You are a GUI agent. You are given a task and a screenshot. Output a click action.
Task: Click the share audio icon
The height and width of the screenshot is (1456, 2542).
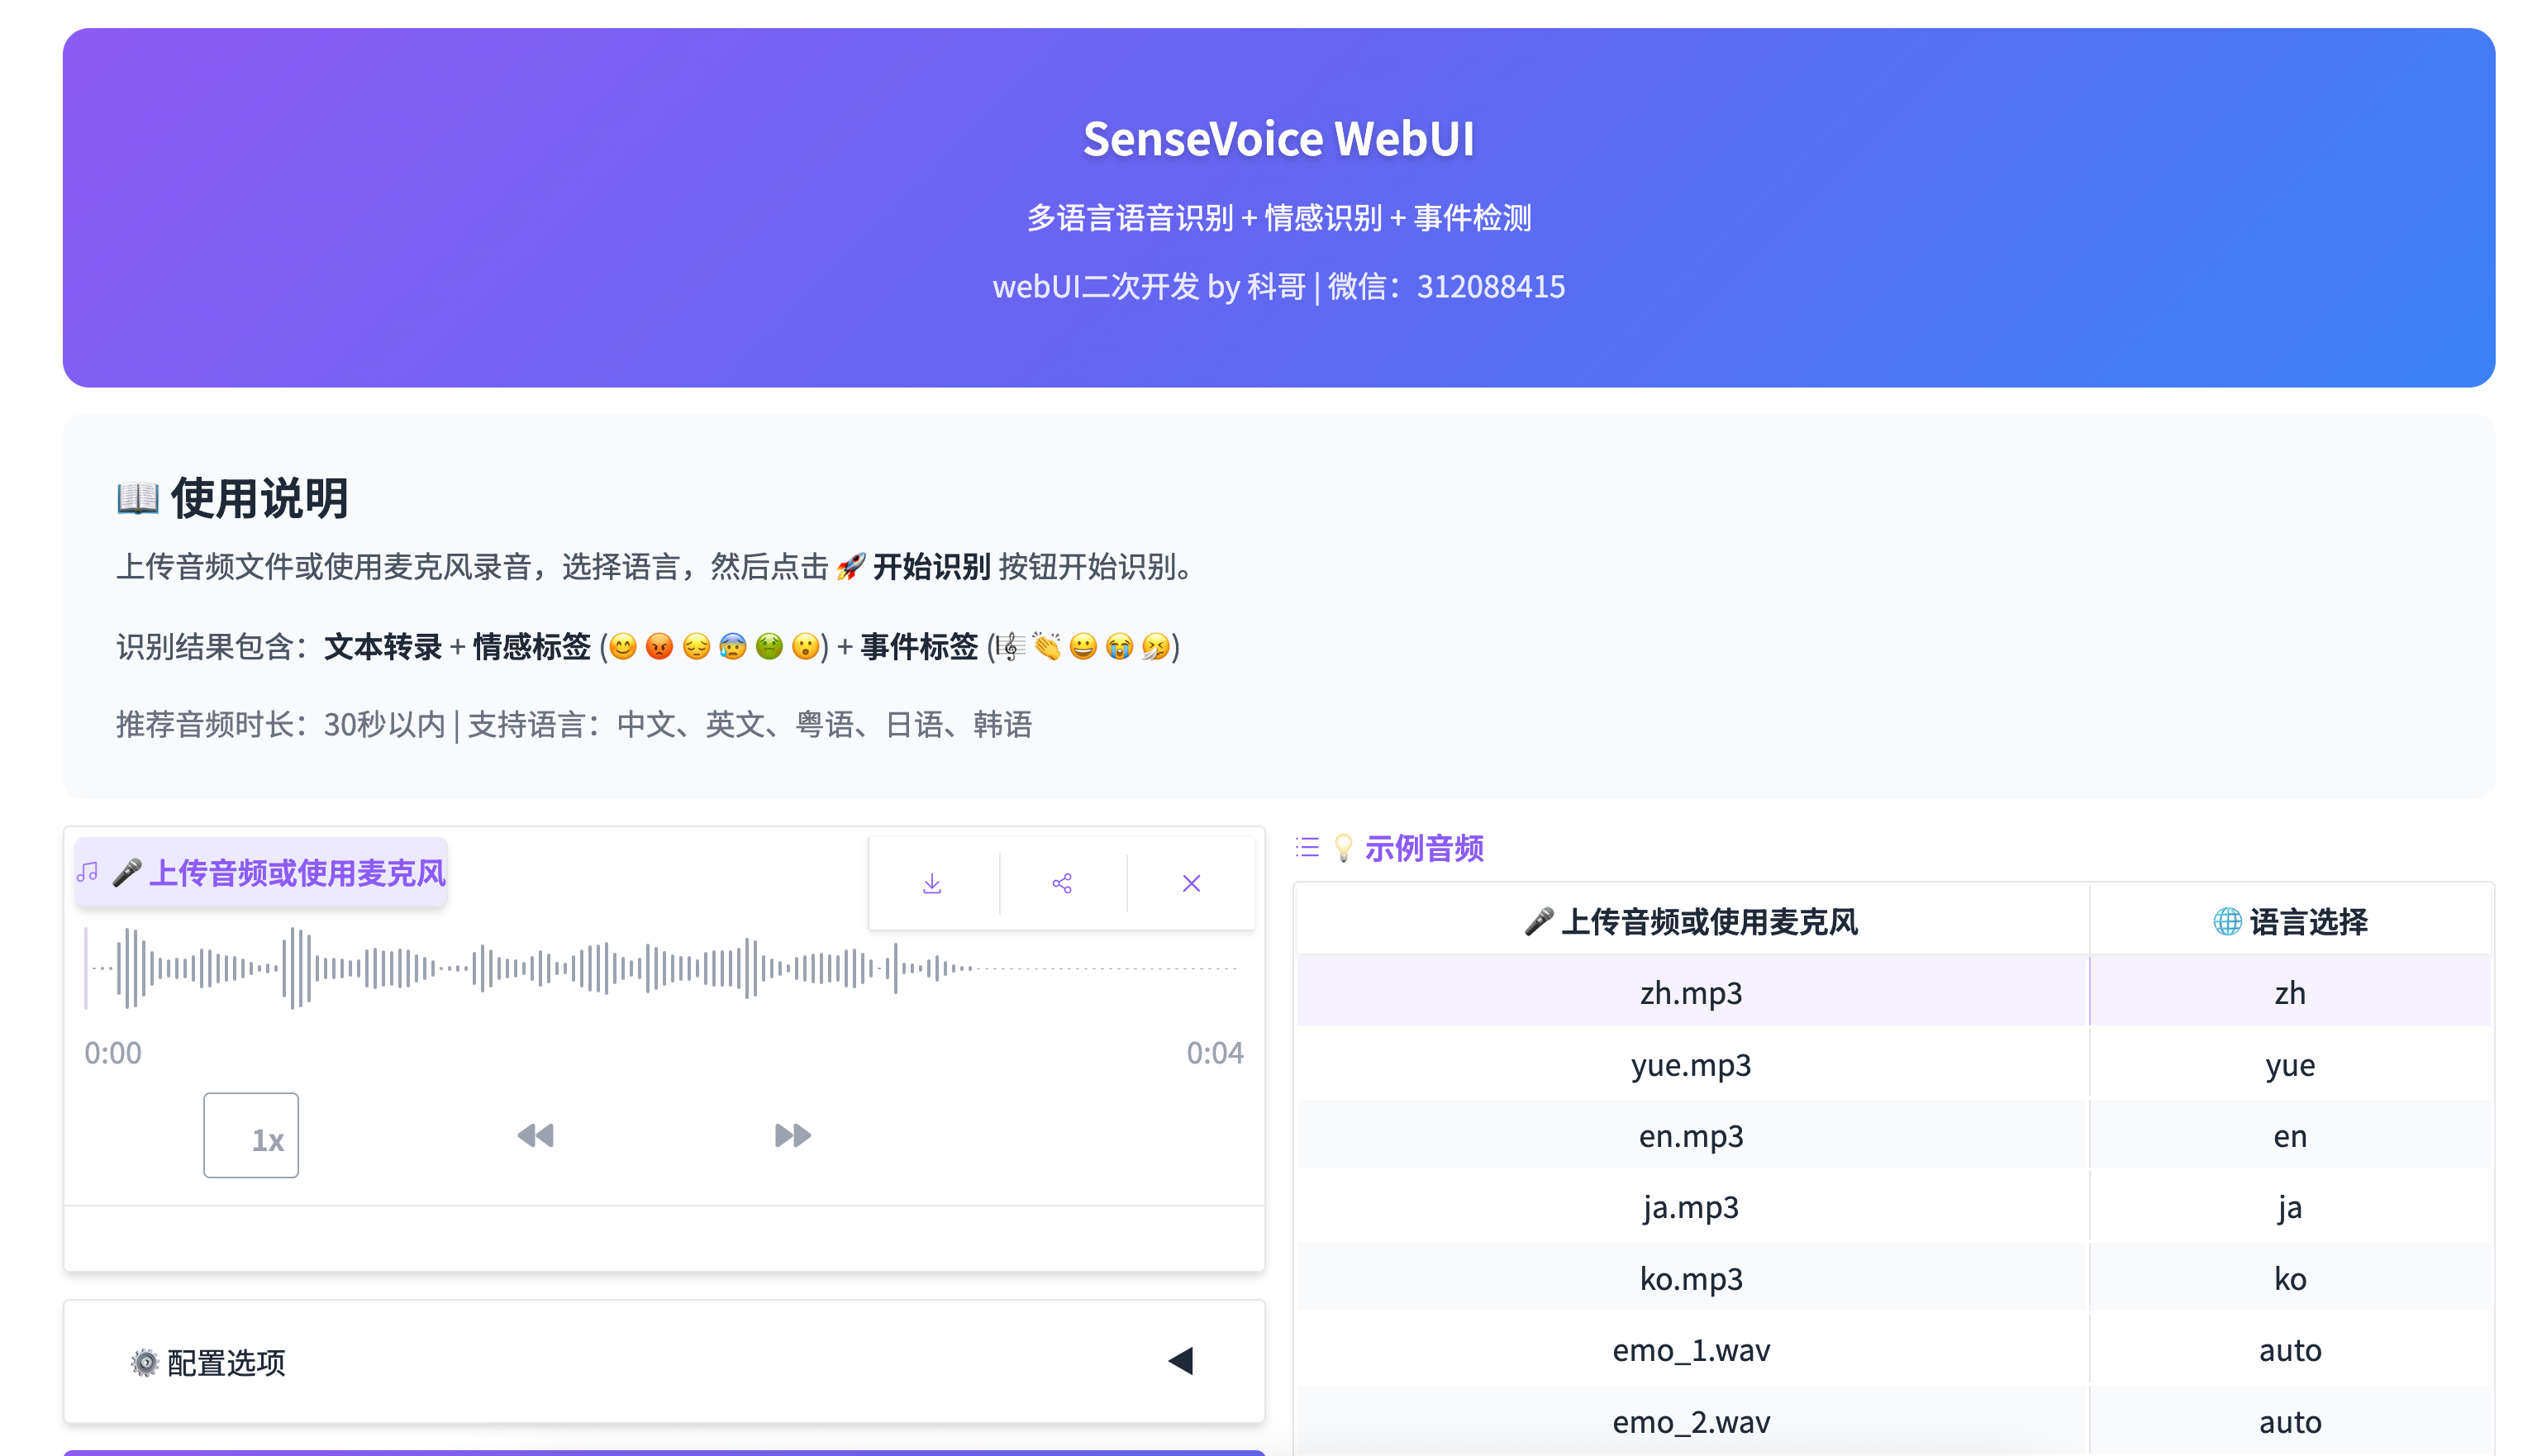point(1061,883)
